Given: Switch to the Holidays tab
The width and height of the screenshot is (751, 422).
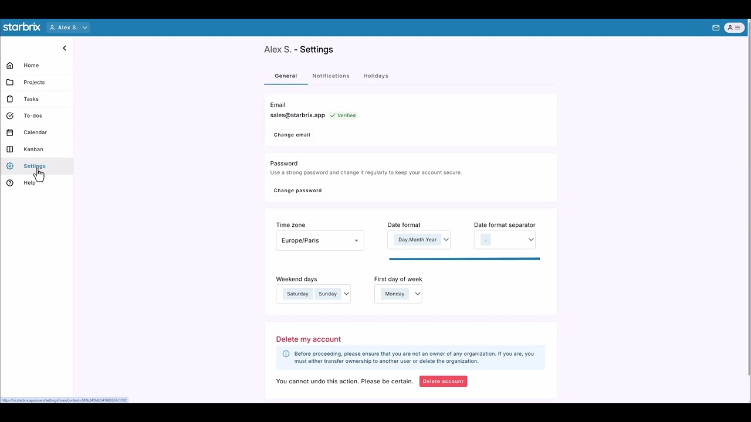Looking at the screenshot, I should [x=375, y=76].
